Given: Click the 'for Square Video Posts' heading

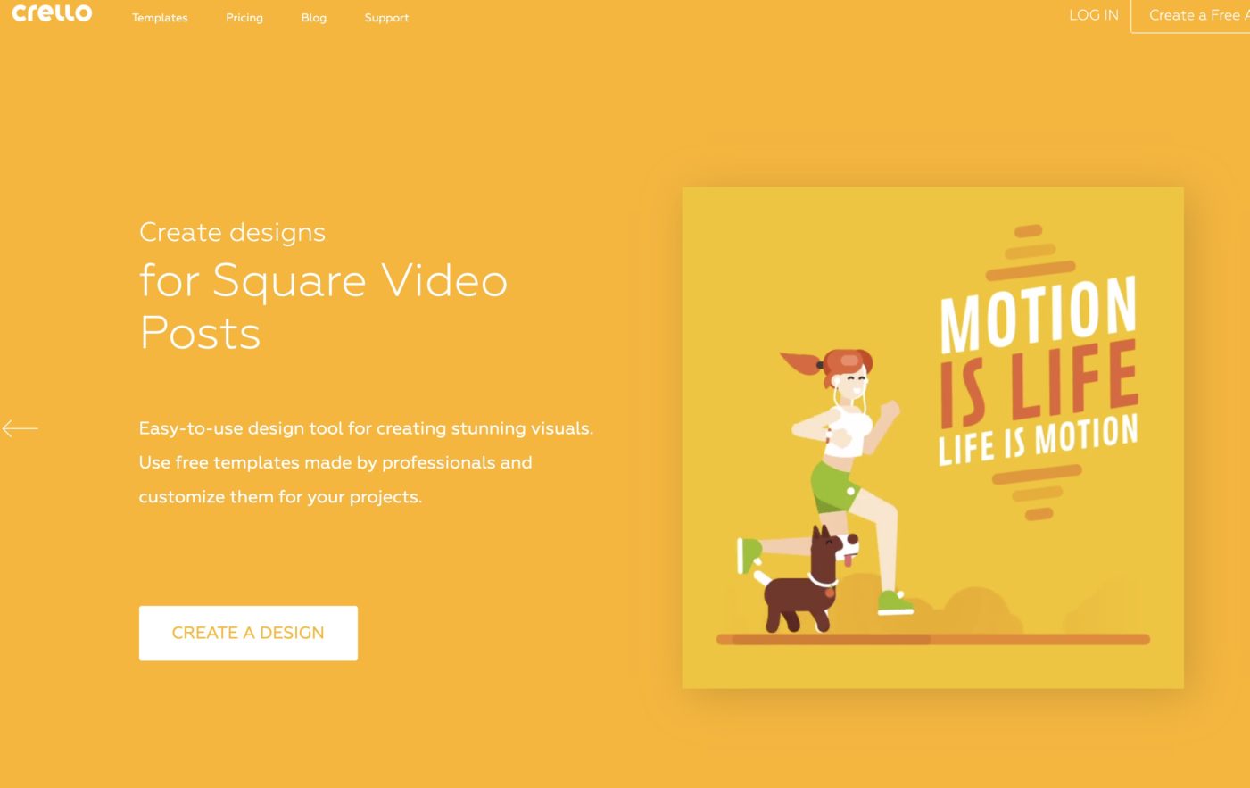Looking at the screenshot, I should [x=323, y=306].
